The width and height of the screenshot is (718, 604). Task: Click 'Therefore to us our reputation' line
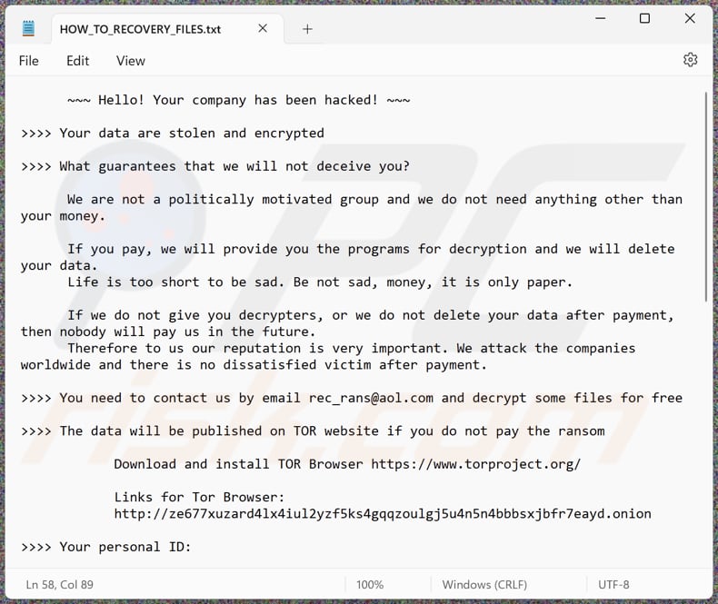click(351, 348)
